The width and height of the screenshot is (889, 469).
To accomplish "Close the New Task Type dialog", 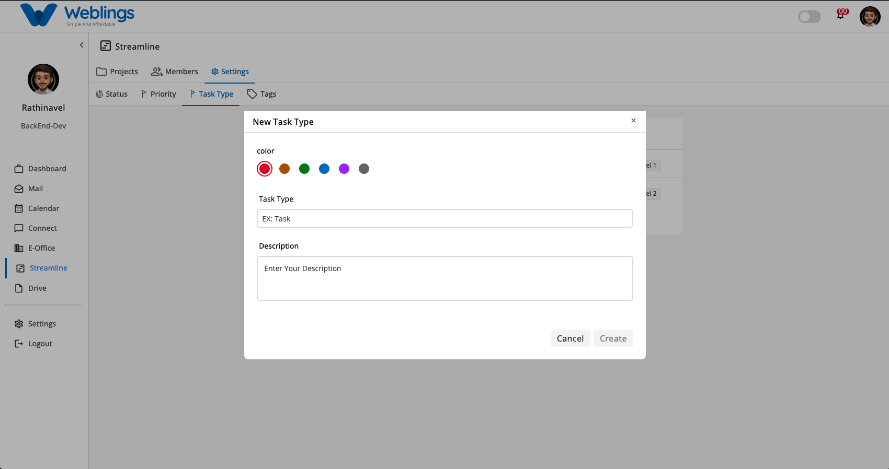I will (x=633, y=121).
